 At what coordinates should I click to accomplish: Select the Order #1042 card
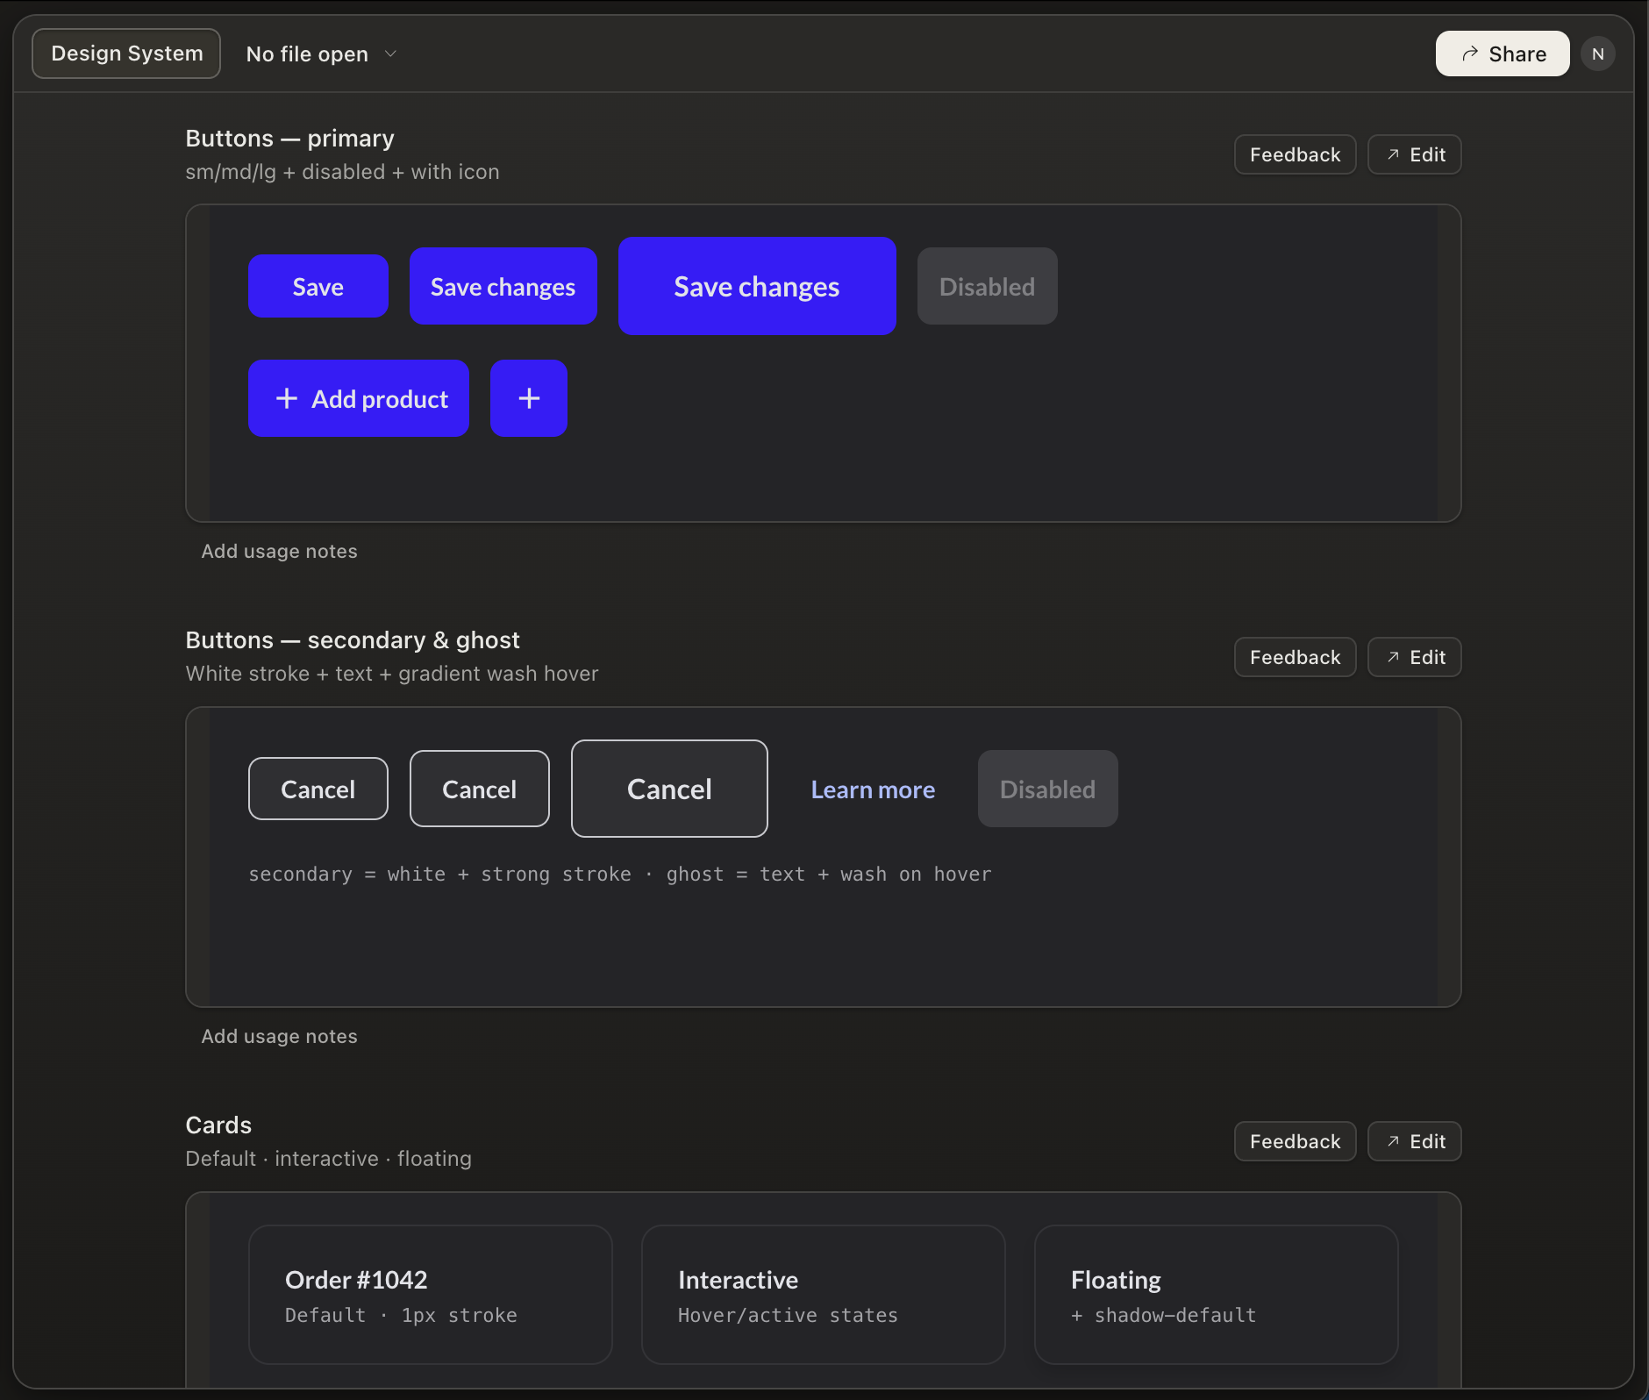click(x=431, y=1295)
